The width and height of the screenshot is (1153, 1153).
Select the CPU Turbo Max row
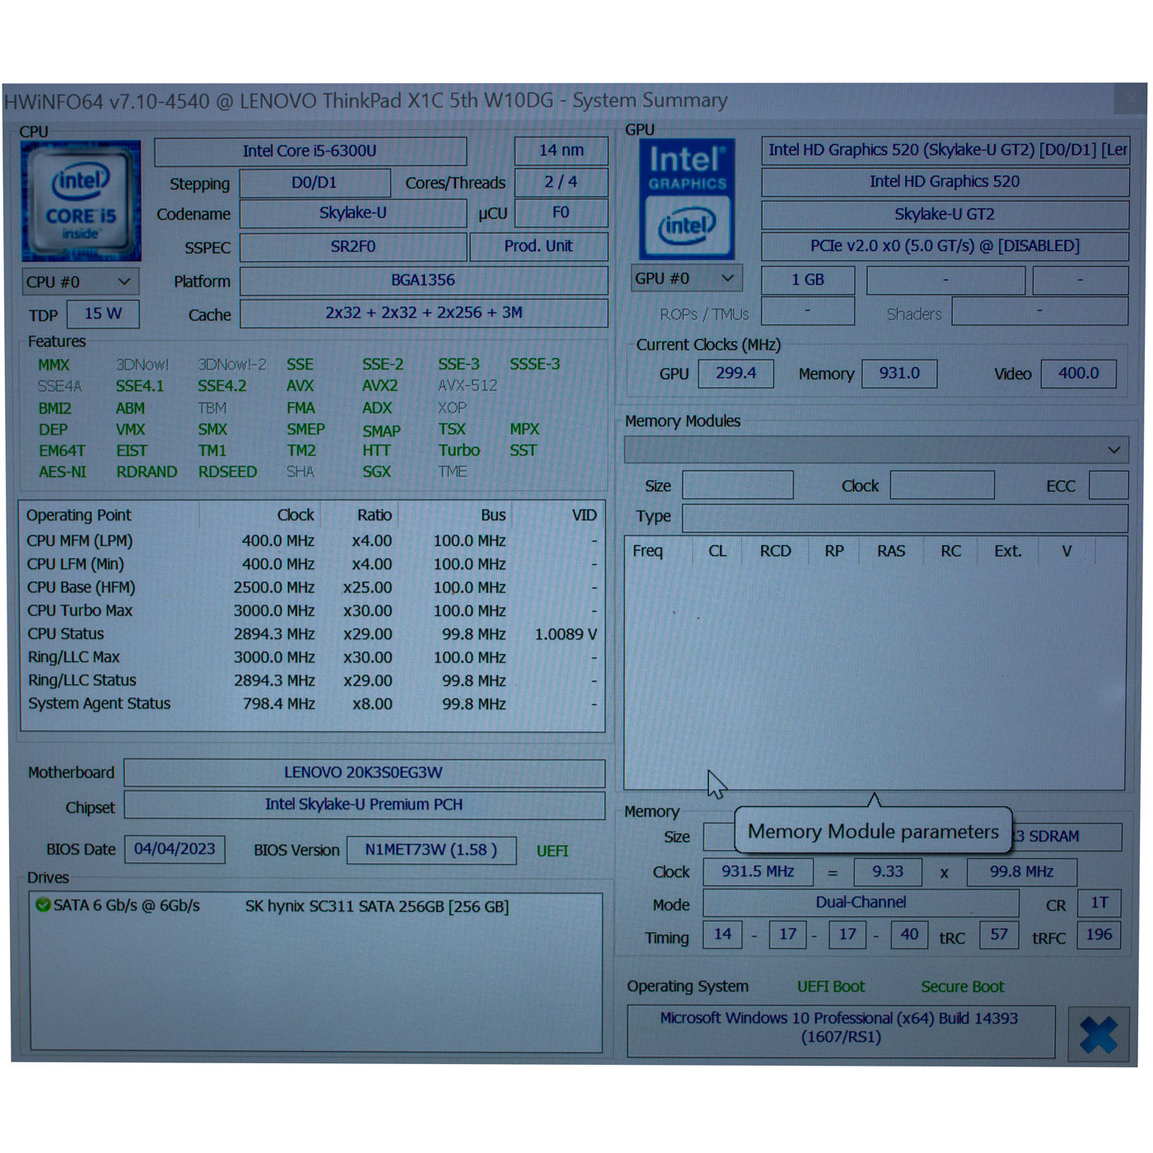point(312,611)
